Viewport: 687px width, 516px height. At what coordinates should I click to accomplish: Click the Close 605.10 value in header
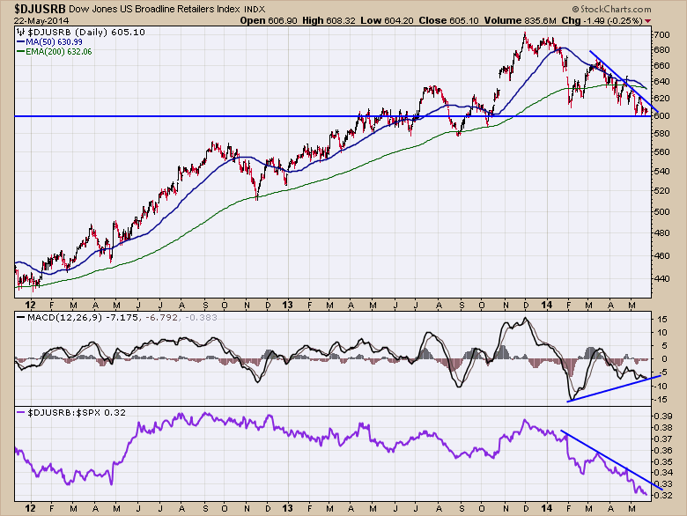(448, 20)
